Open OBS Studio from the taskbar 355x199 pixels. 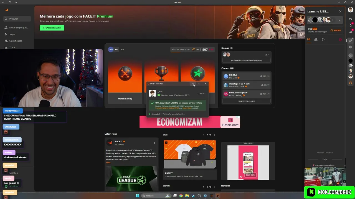[x=199, y=196]
